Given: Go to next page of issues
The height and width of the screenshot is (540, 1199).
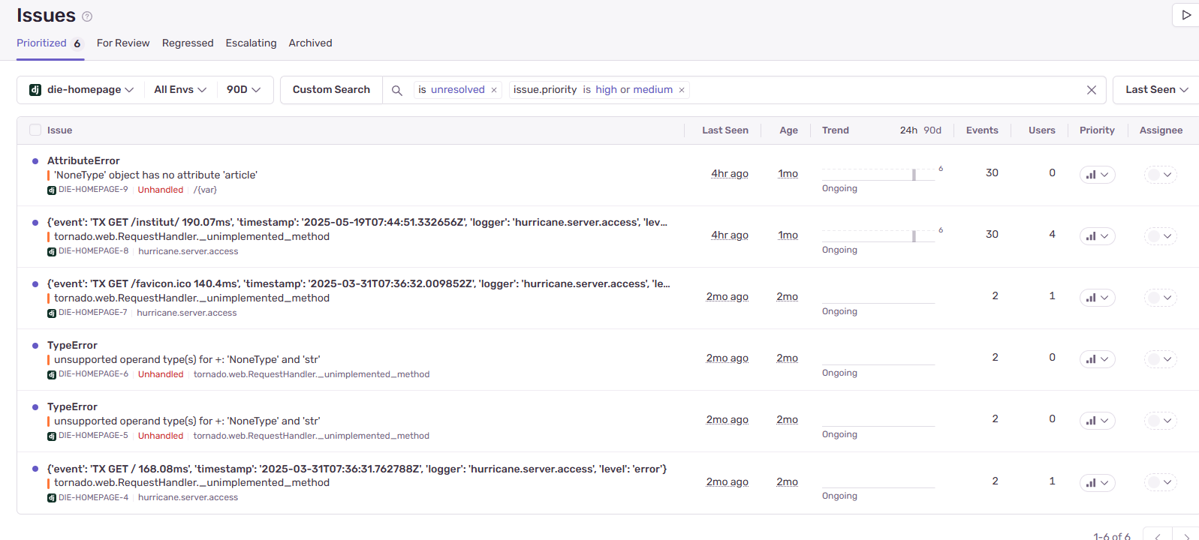Looking at the screenshot, I should point(1186,535).
